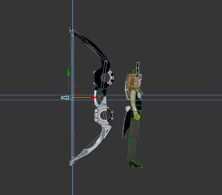Click the bunny ear above the character's head
The height and width of the screenshot is (195, 222).
(138, 67)
